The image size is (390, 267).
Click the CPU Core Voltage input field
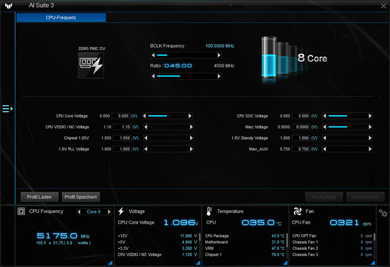tap(121, 116)
